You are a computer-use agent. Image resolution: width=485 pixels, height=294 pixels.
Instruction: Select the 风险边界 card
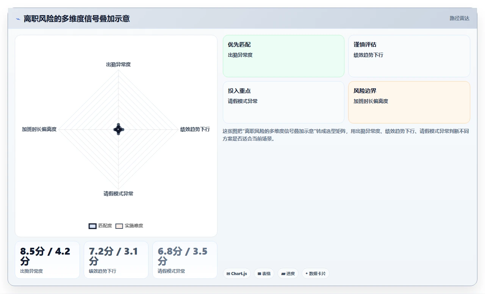(x=409, y=102)
